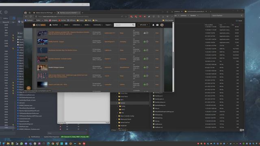Click the thumbs-up endorse icon in first mod row
The width and height of the screenshot is (260, 146).
tap(145, 33)
